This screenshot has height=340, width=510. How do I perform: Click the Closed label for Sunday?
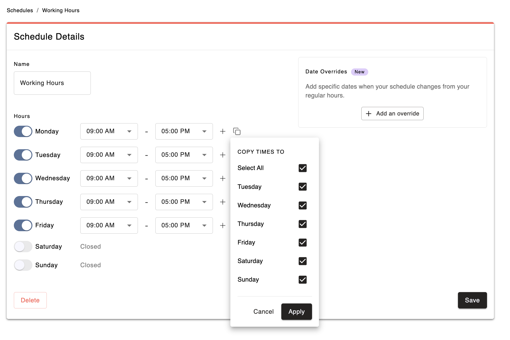pyautogui.click(x=91, y=265)
